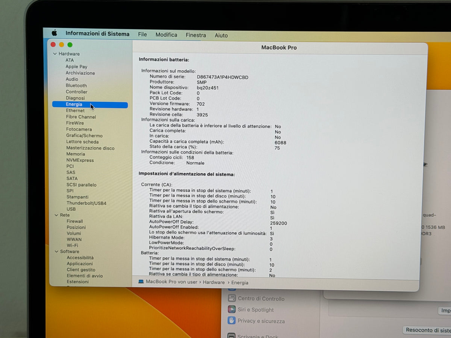Select Fotocamera in the sidebar

(79, 129)
